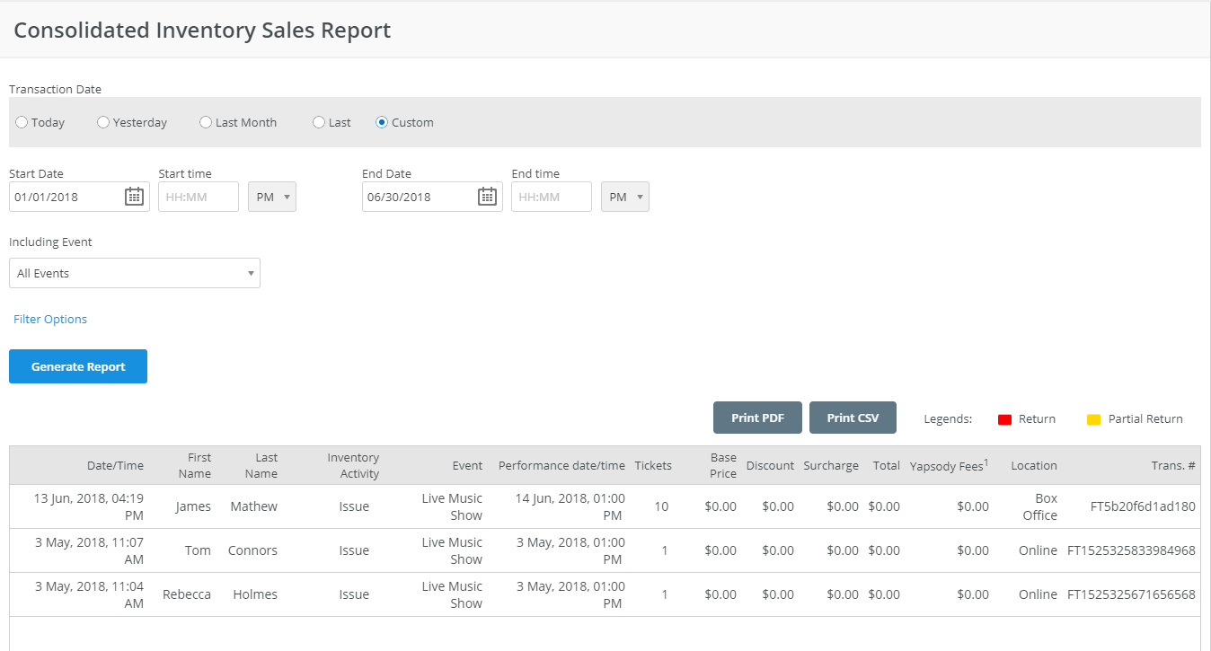Open the End Date calendar picker icon
1211x651 pixels.
(x=487, y=197)
